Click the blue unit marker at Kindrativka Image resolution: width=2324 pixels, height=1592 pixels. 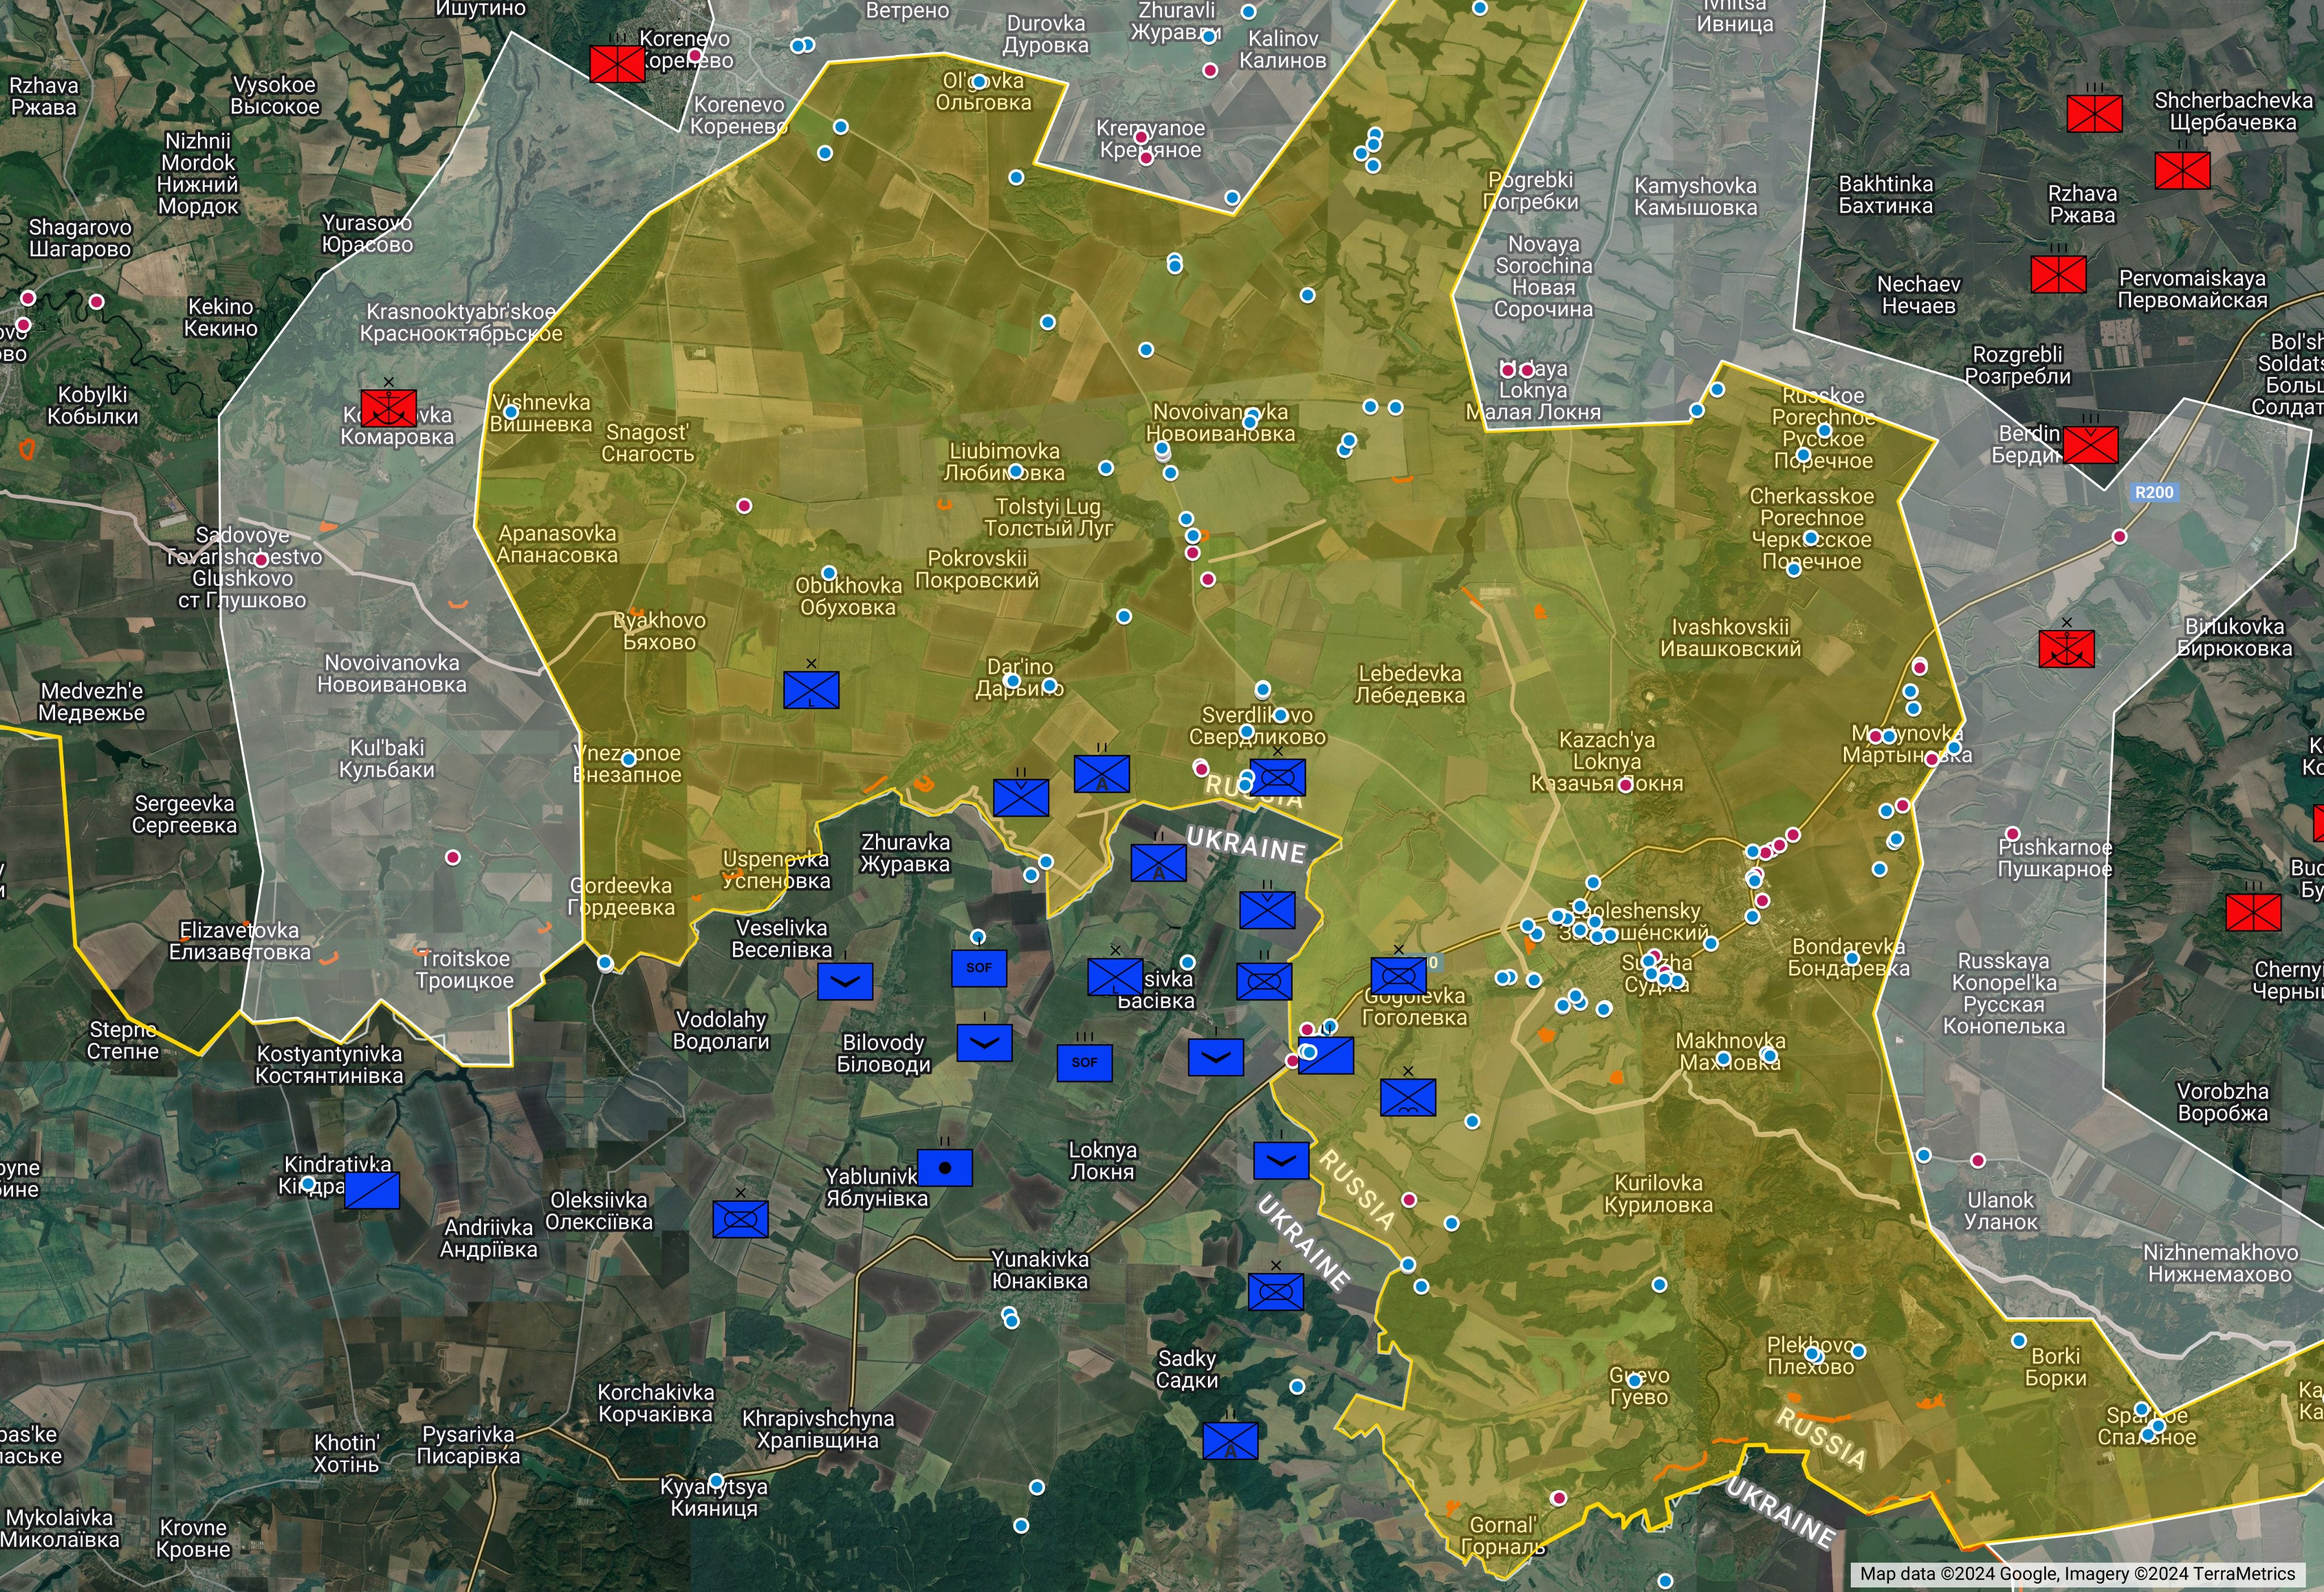[372, 1190]
